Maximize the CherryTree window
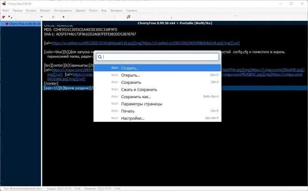 291,4
